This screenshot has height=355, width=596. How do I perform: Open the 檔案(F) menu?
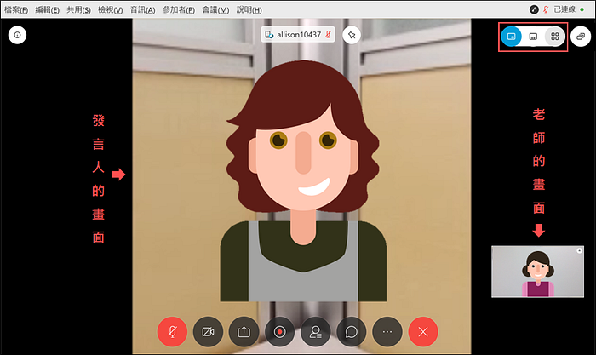(x=16, y=10)
